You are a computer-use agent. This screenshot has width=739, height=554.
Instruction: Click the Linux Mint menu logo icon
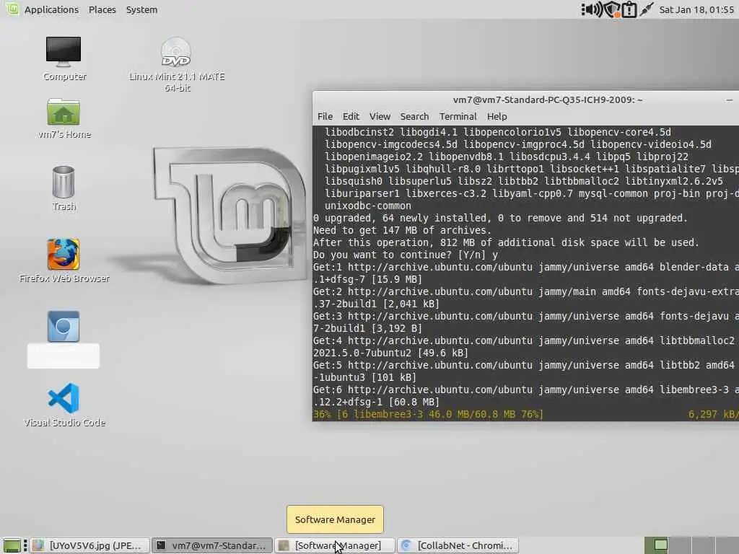[x=12, y=9]
